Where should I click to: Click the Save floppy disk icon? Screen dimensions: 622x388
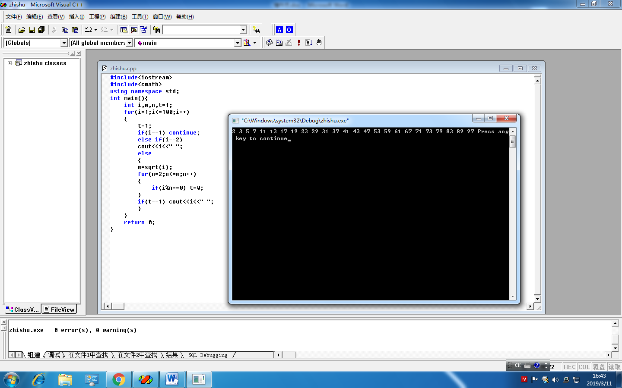pyautogui.click(x=32, y=30)
